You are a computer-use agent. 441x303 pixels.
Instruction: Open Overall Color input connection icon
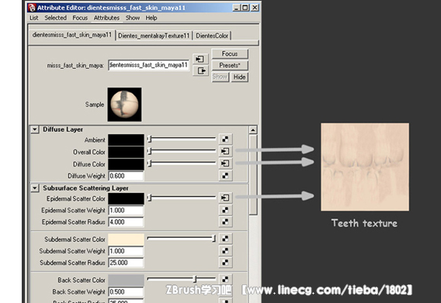pos(225,151)
